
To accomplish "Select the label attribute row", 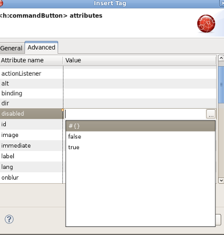I will click(x=31, y=156).
